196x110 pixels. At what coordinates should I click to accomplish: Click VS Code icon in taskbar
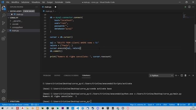pos(78,108)
